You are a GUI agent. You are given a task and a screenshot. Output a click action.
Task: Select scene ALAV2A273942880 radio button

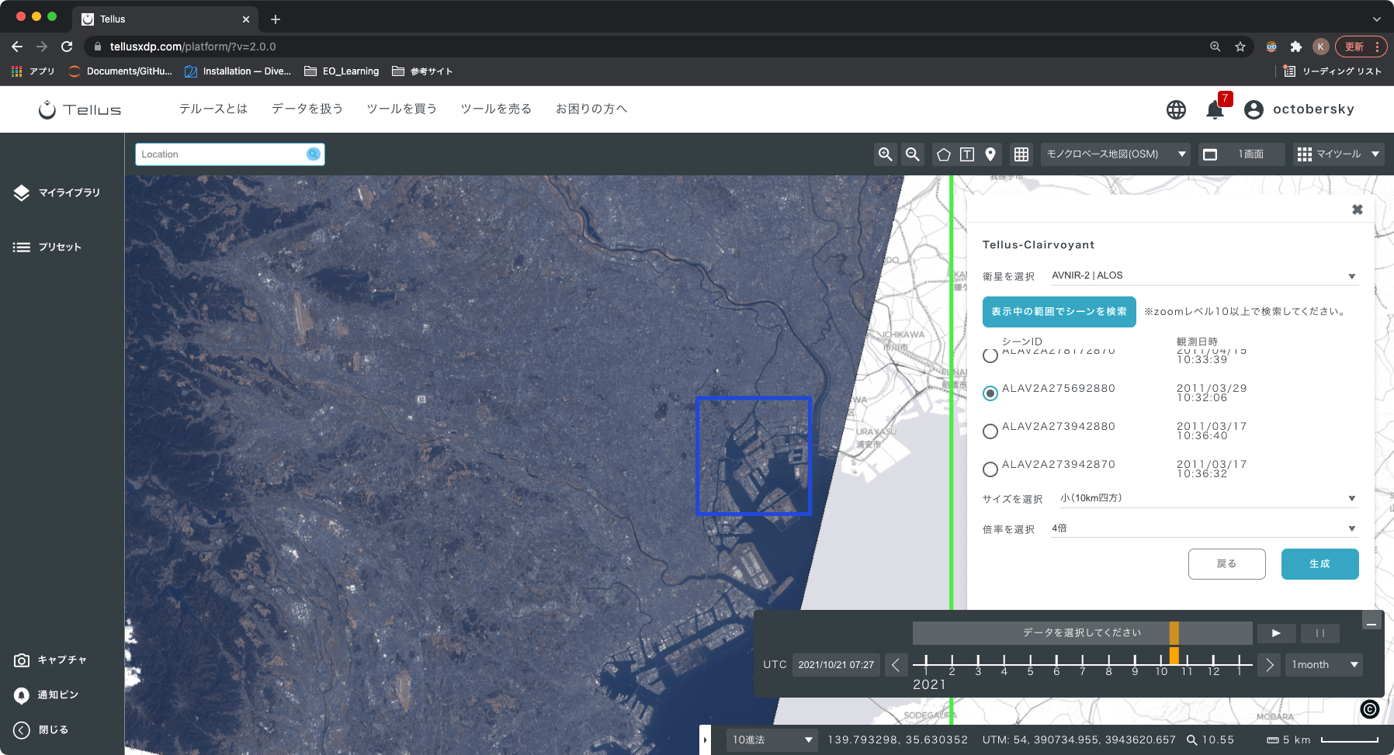(990, 431)
